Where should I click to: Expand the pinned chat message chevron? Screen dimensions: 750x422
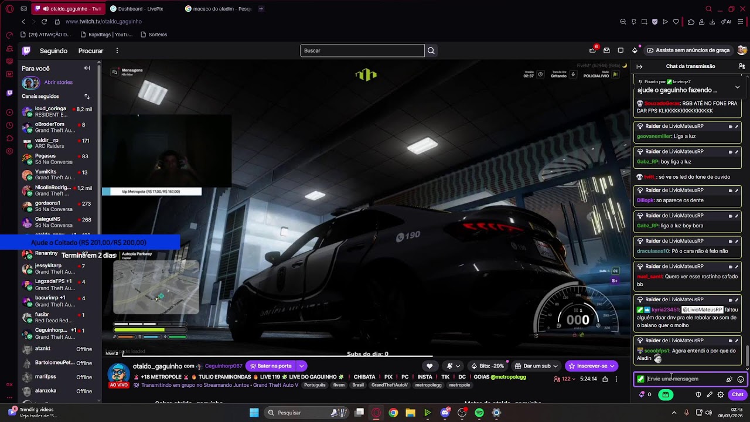[737, 87]
